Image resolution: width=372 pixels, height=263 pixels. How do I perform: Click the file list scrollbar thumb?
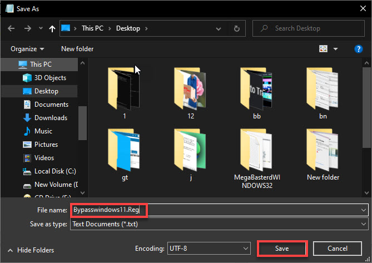pos(366,108)
